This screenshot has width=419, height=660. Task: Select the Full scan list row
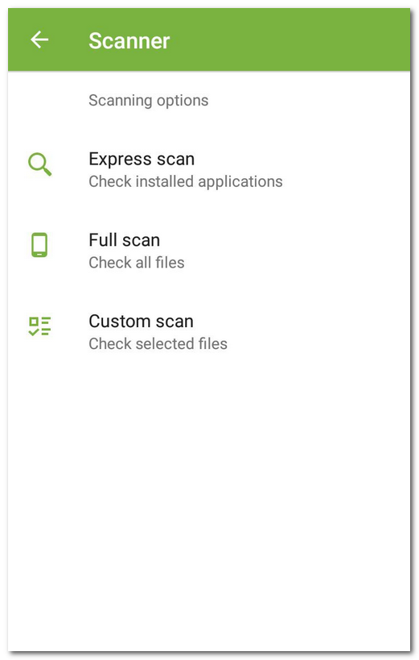(209, 251)
